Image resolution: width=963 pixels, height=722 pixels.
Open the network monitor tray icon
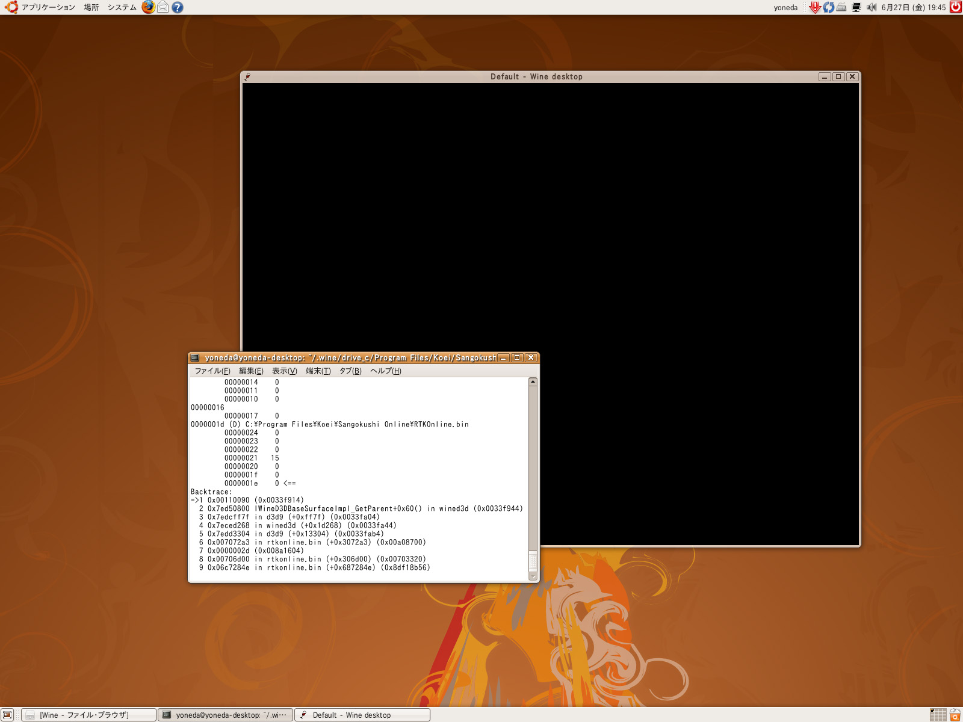coord(856,7)
